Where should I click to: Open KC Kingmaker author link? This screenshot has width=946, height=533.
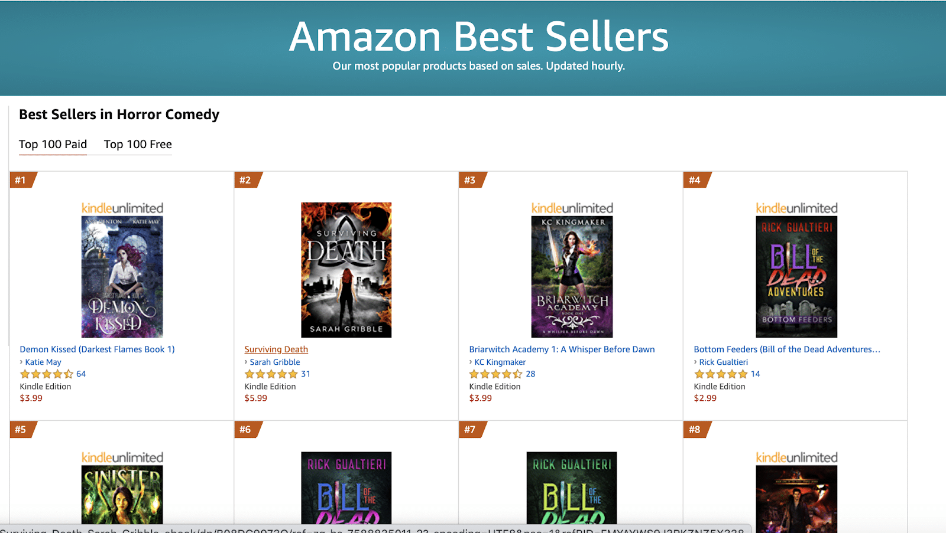click(500, 362)
